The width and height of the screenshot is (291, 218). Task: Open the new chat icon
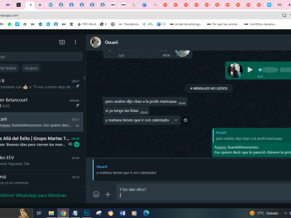tap(62, 42)
